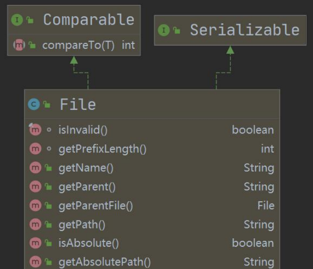Click the implements arrow pointing to Serializable
The image size is (313, 269).
pyautogui.click(x=230, y=50)
